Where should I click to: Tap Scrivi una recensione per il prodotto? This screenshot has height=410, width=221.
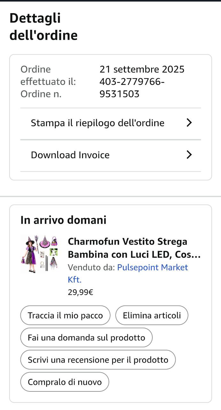(98, 360)
